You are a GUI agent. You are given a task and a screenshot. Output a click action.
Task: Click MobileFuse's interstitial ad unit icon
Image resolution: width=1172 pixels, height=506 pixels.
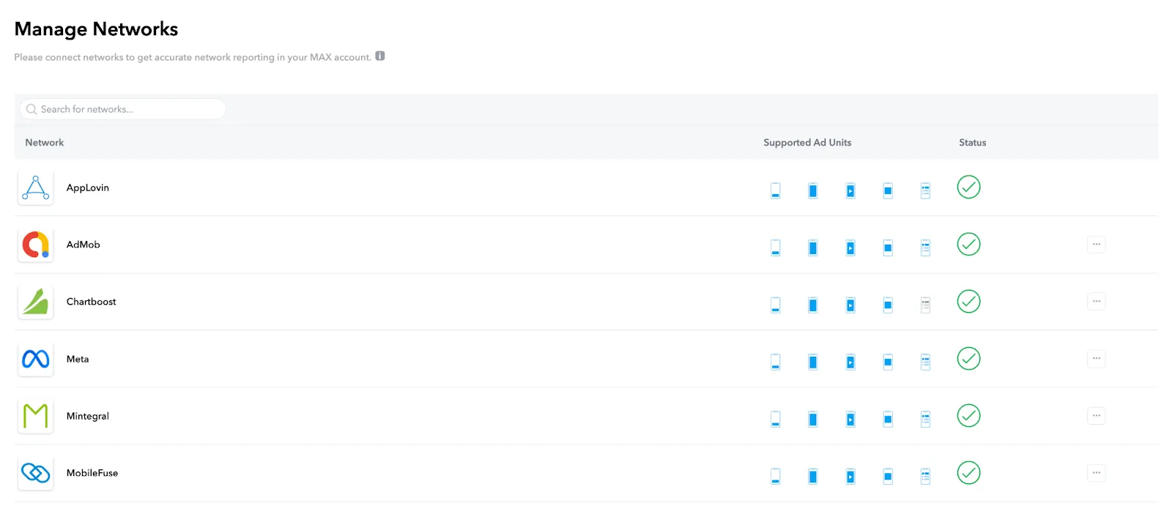coord(812,476)
